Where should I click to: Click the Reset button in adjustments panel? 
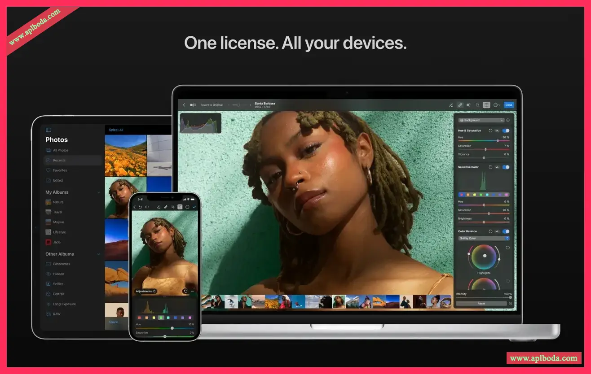[x=481, y=304]
